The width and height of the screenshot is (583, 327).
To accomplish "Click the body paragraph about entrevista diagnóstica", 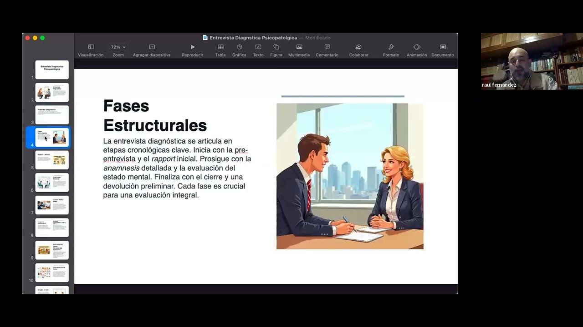I will pos(177,168).
